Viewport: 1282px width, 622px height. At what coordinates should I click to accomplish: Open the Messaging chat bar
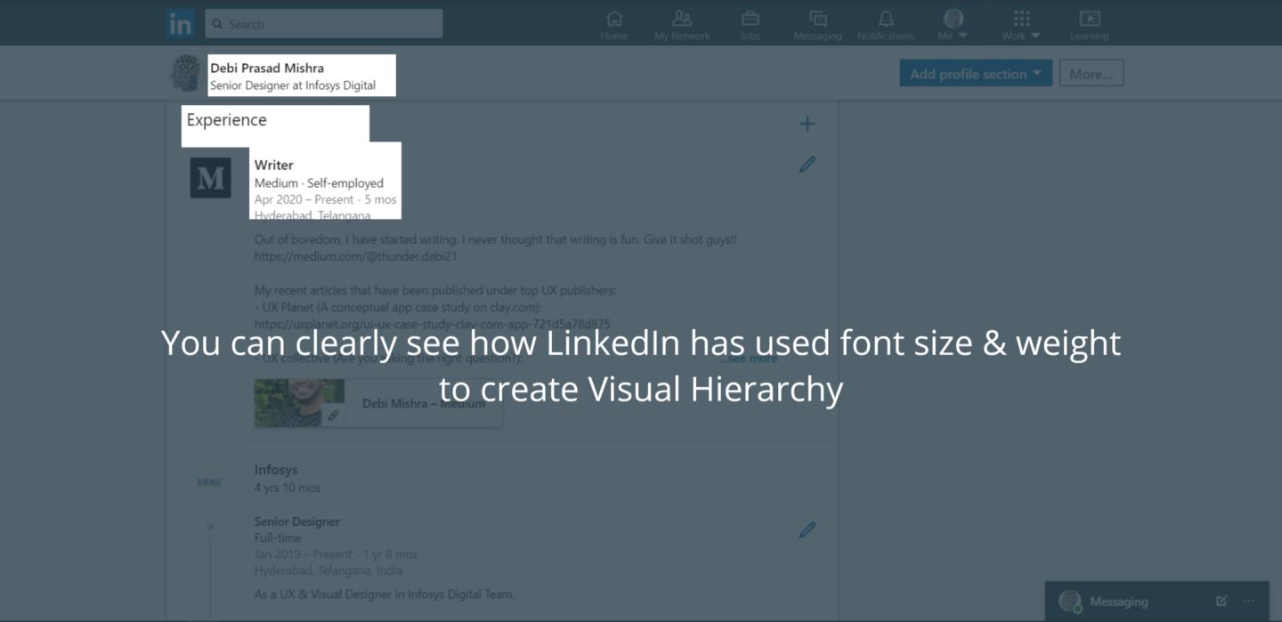point(1157,601)
